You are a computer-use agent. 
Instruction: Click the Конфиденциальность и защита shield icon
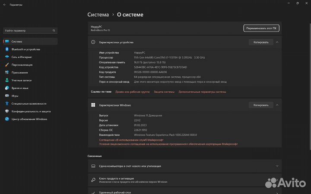pos(7,111)
